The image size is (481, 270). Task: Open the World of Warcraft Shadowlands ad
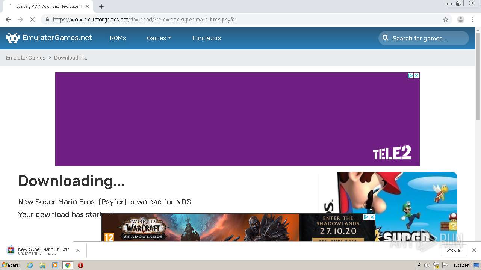238,227
